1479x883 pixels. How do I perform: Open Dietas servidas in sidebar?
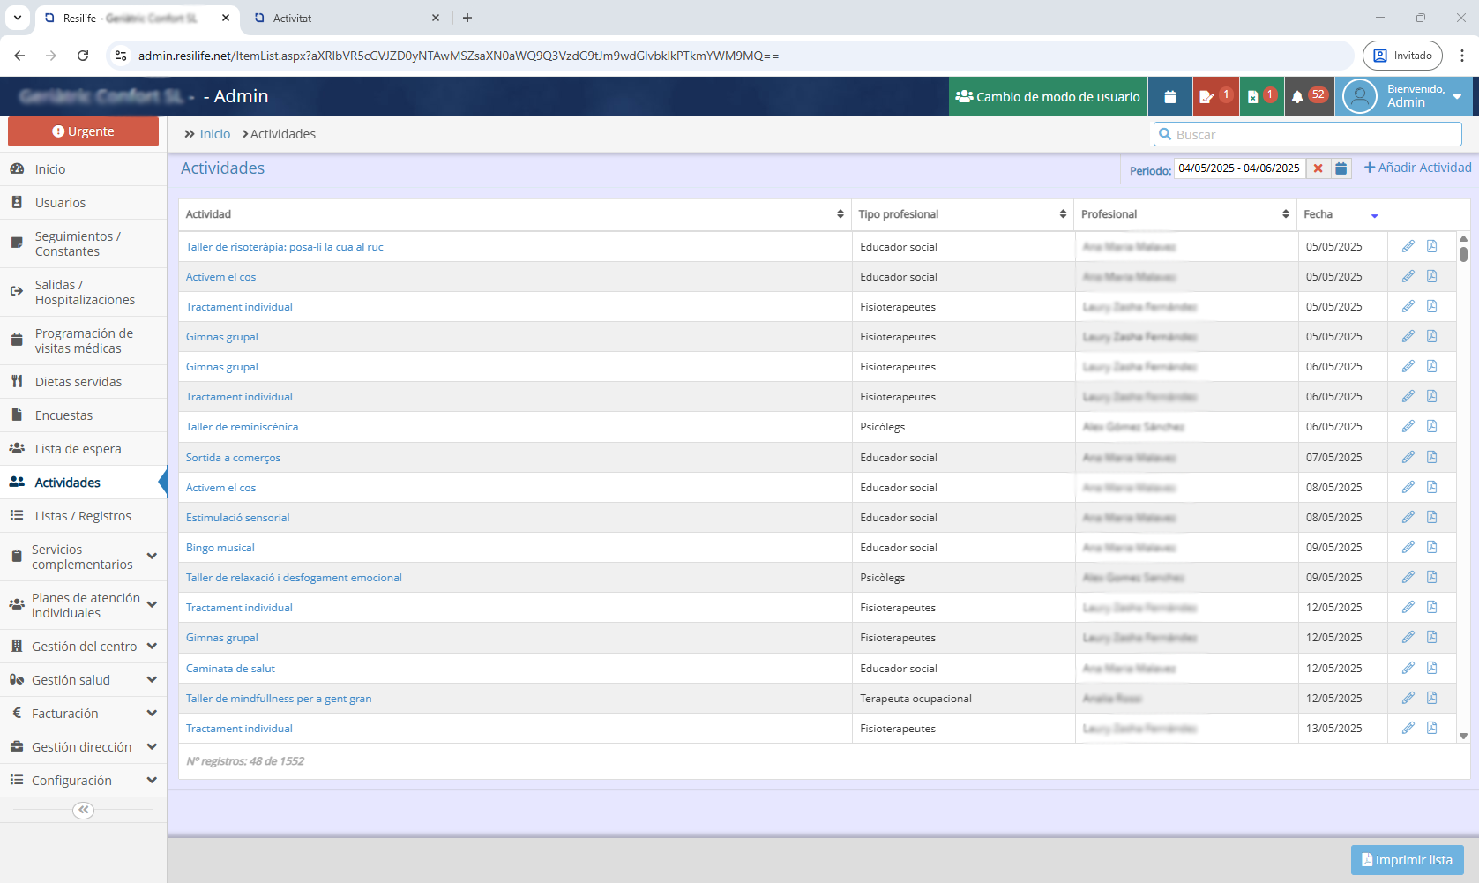tap(84, 382)
